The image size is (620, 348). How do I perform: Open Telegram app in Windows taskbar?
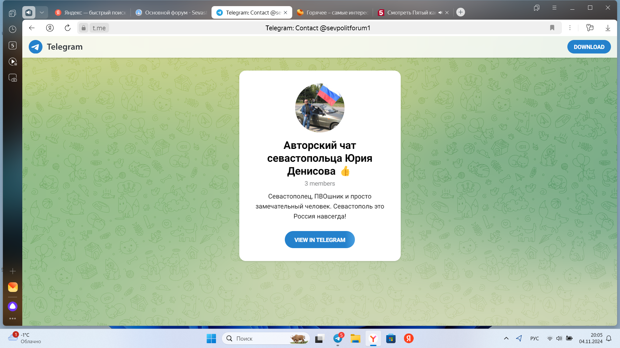point(338,338)
